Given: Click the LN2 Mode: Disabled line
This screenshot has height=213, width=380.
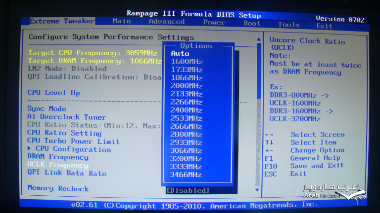Looking at the screenshot, I should [67, 69].
